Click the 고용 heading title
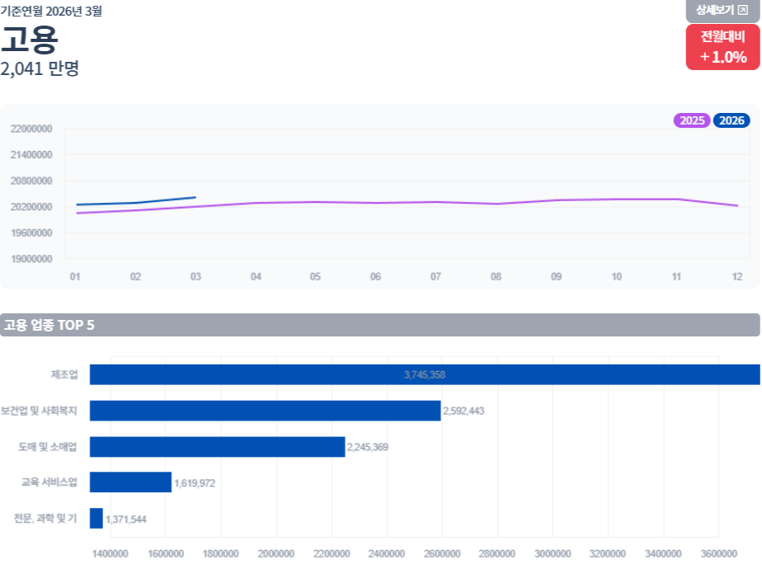 (x=29, y=40)
